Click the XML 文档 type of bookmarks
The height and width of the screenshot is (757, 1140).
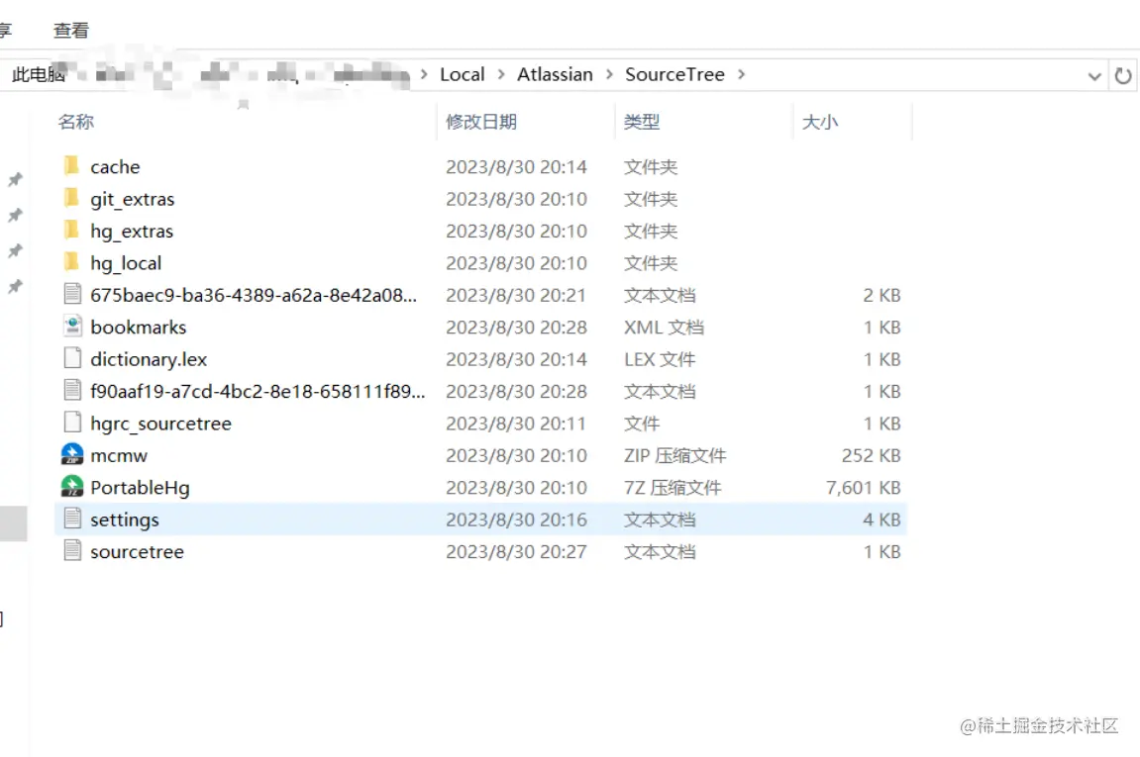click(663, 327)
